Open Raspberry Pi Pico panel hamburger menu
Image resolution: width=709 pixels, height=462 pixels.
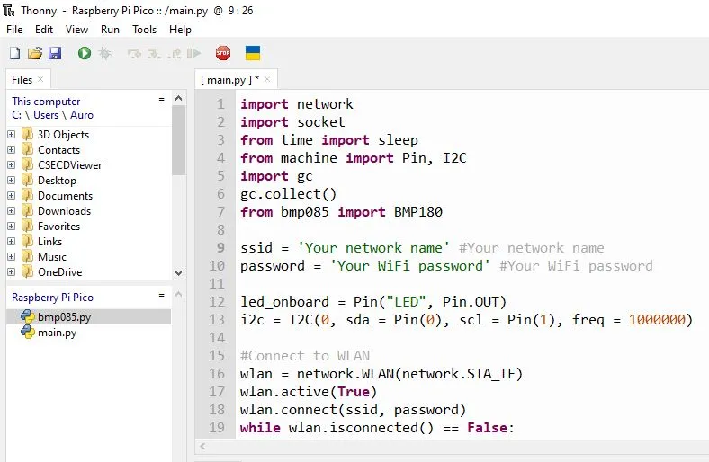coord(161,297)
